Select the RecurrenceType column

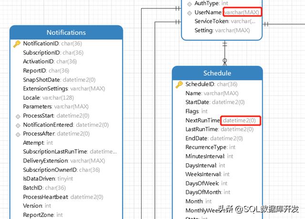[211, 147]
